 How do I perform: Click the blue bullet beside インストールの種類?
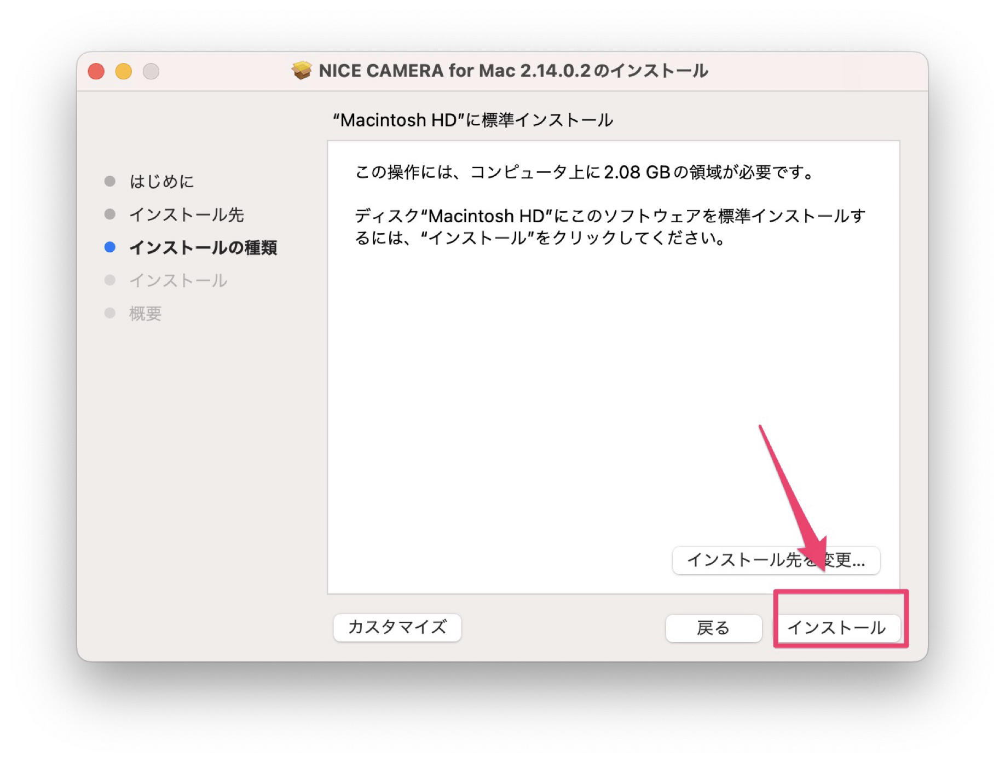pos(110,247)
